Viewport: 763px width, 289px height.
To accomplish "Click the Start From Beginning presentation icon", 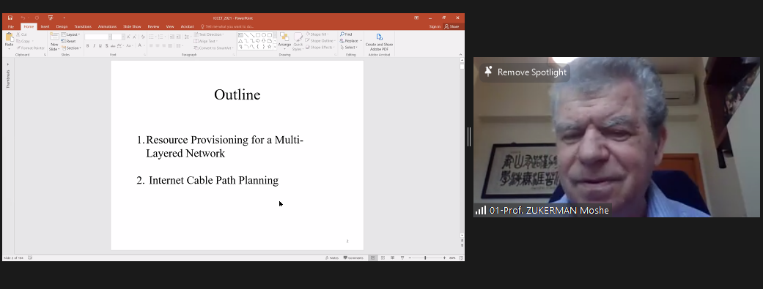I will tap(50, 18).
